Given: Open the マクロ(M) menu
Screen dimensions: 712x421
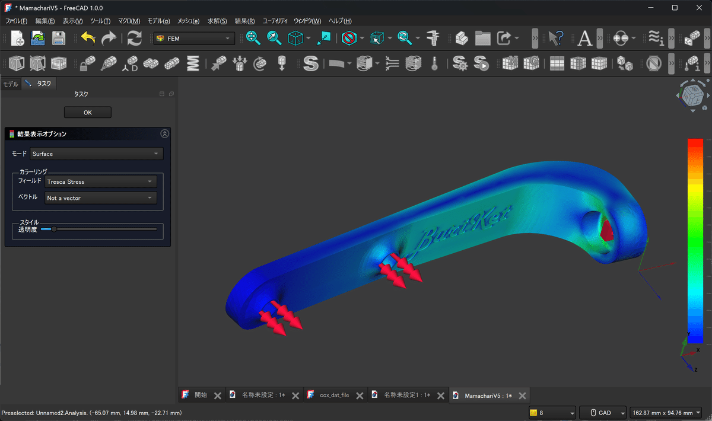Looking at the screenshot, I should point(129,21).
